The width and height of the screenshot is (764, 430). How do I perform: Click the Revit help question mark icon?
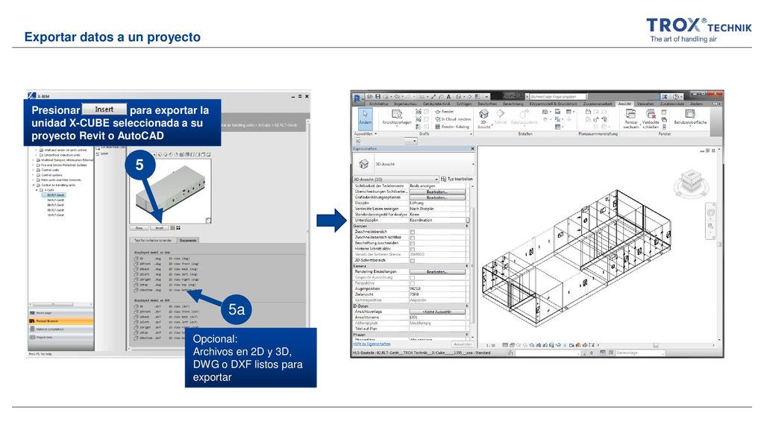click(x=676, y=97)
